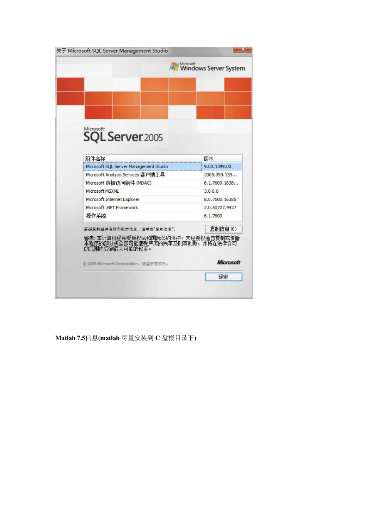Click version value 2.0.50727.4927

pyautogui.click(x=220, y=207)
